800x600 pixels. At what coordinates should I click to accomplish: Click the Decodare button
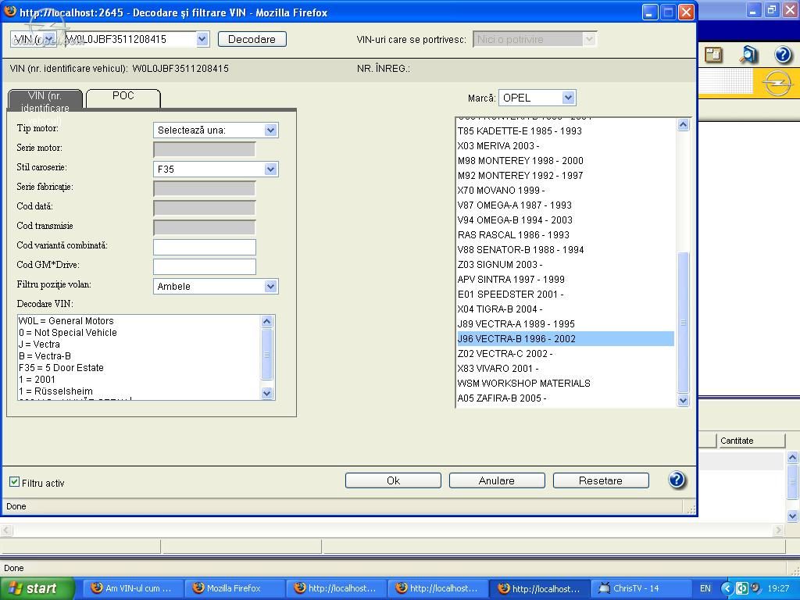click(x=252, y=39)
